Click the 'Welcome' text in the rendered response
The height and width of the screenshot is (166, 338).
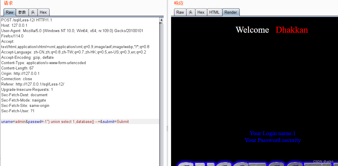[x=252, y=30]
